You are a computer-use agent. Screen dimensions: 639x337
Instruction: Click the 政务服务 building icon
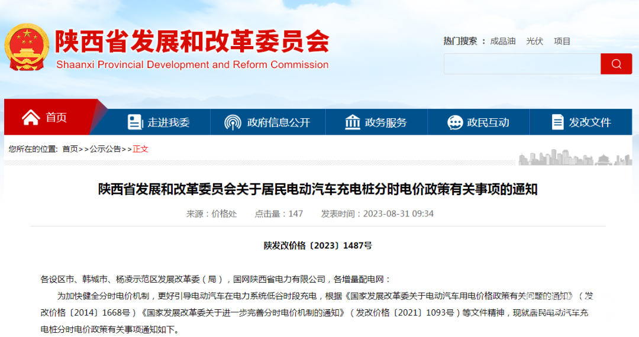pyautogui.click(x=353, y=122)
